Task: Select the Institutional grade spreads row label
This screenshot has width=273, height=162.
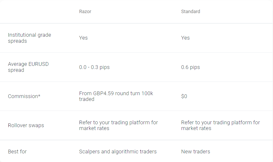Action: (29, 38)
